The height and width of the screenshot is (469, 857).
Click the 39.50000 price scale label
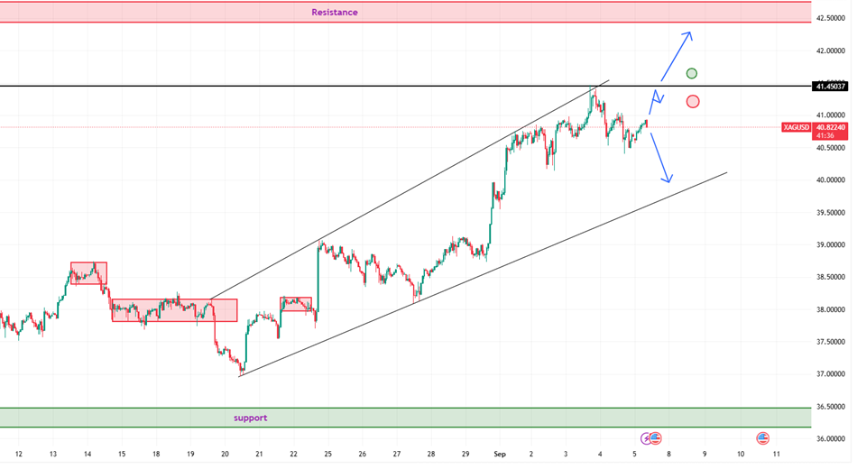(x=831, y=213)
